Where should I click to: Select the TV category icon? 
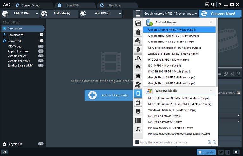(138, 102)
